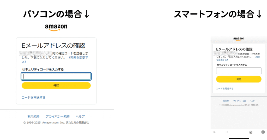Click the yellow 確認 button in the PC form
Image resolution: width=267 pixels, height=140 pixels.
pos(56,85)
